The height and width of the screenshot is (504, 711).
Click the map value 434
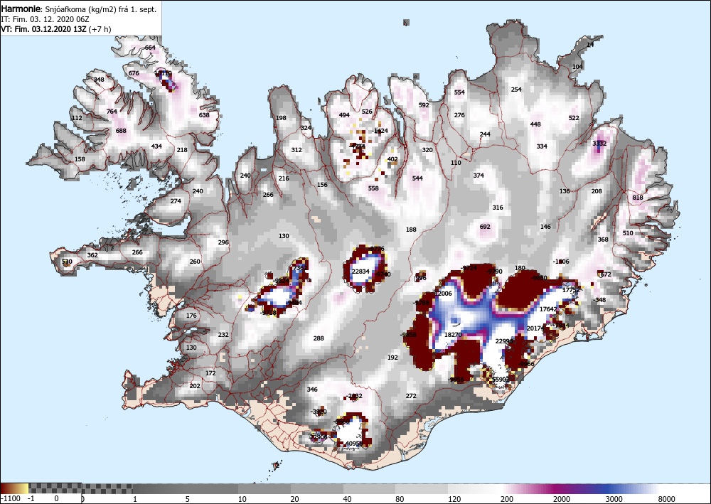pos(156,146)
